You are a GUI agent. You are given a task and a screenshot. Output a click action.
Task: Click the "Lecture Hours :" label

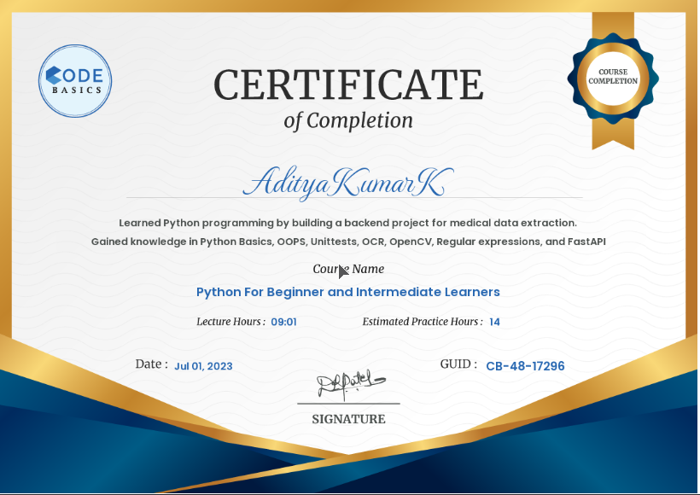230,322
